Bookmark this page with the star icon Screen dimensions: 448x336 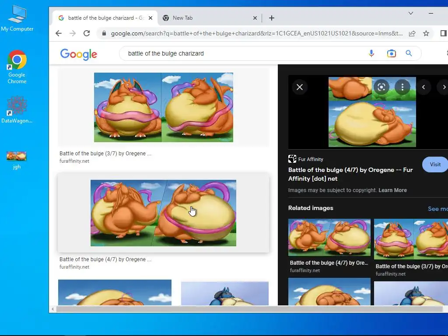tap(426, 33)
